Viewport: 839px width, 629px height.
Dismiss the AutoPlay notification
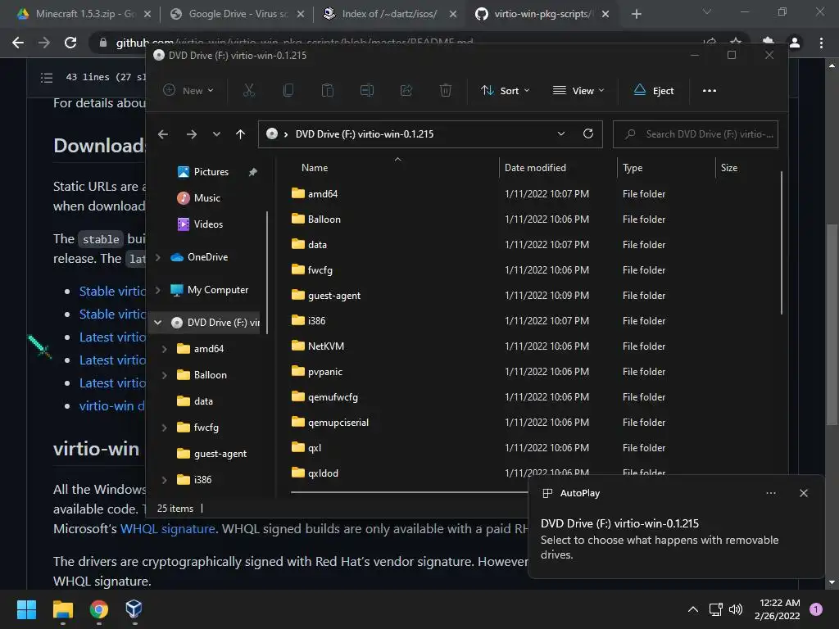click(804, 493)
